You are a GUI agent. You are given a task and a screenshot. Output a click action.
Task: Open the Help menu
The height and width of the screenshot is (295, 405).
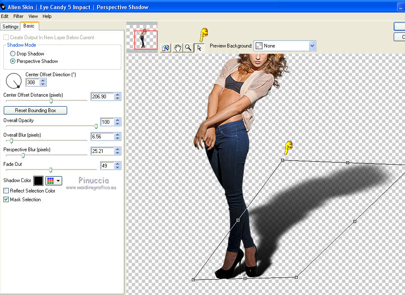tap(47, 16)
